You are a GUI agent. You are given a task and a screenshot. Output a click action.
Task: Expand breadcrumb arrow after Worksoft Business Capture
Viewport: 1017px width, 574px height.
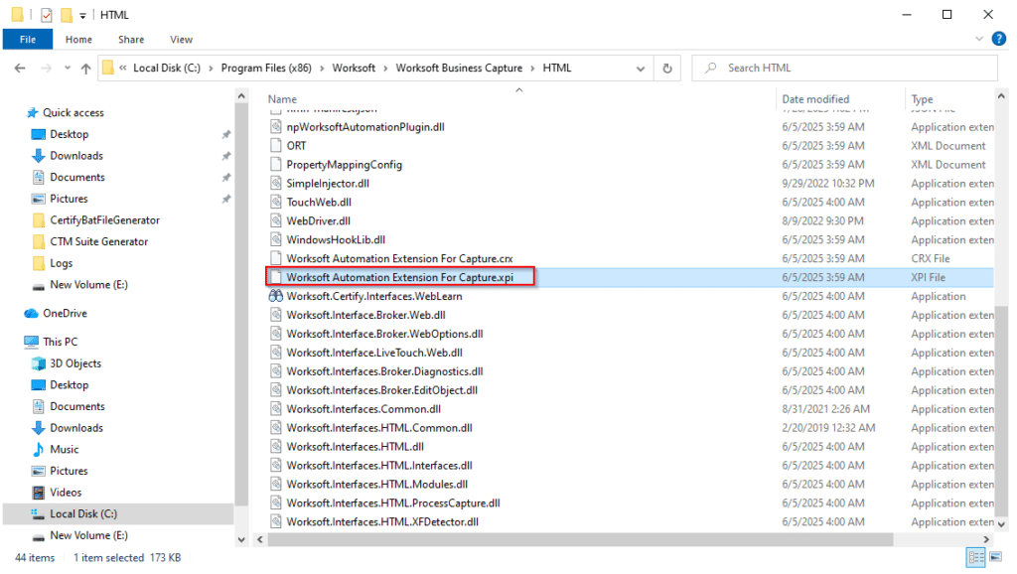(x=533, y=69)
